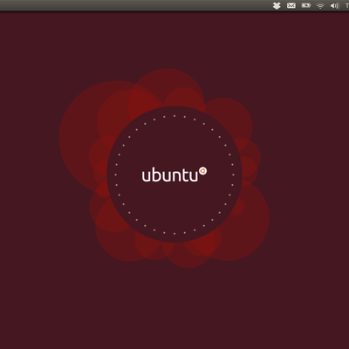Screen dimensions: 349x349
Task: Open the sound volume indicator
Action: click(335, 5)
